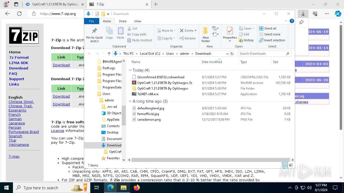
Task: Click the Paste clipboard icon
Action: coord(120,31)
